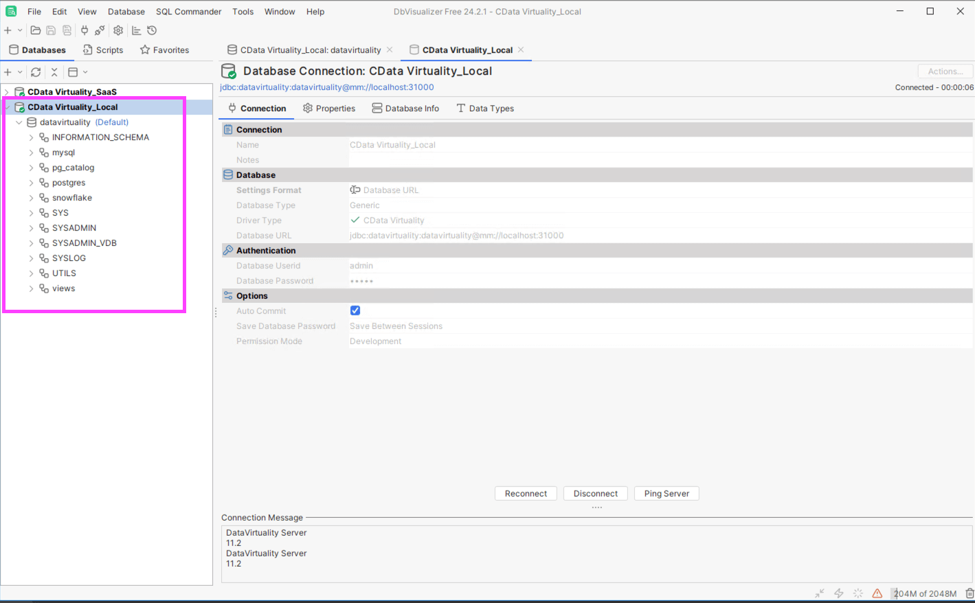Collapse the datavirtuality database node
This screenshot has height=603, width=975.
click(x=19, y=122)
